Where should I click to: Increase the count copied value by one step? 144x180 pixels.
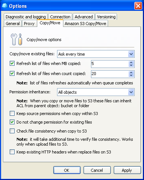point(131,72)
